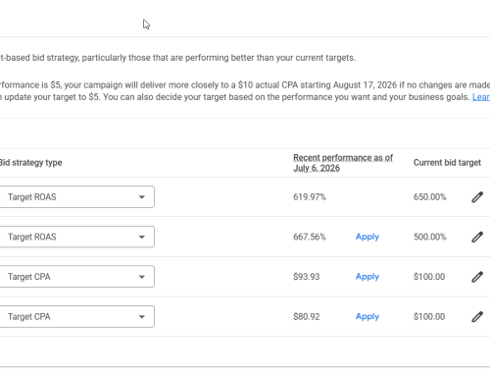This screenshot has width=490, height=376.
Task: Click pencil icon in the $80.92 row
Action: pyautogui.click(x=477, y=317)
